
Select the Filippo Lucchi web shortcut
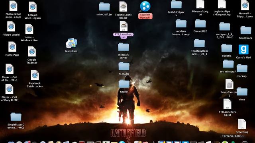point(11,27)
